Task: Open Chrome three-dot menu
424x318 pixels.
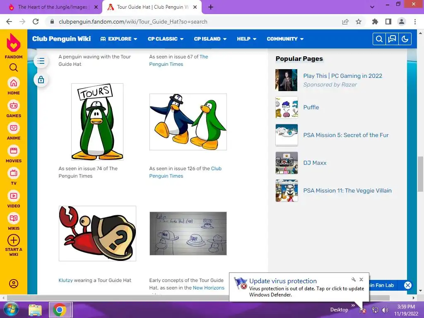Action: (x=415, y=22)
